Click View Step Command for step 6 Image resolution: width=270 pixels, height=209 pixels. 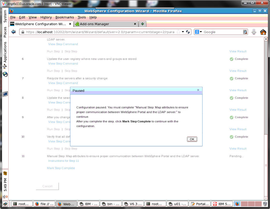(x=63, y=64)
